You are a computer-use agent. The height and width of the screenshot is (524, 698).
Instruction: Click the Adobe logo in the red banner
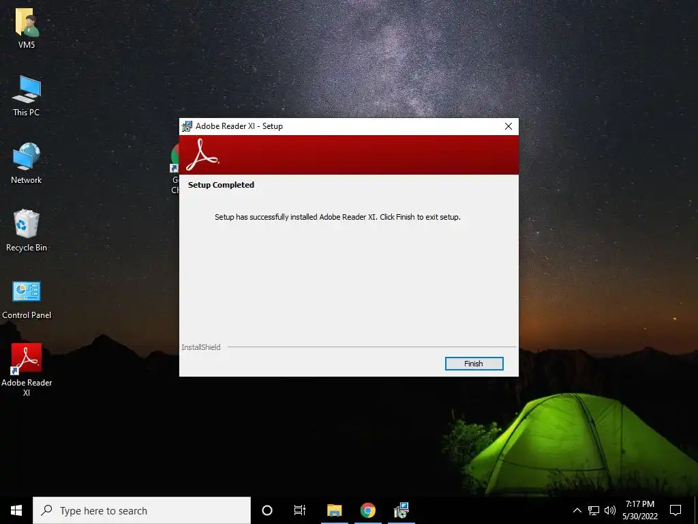pyautogui.click(x=202, y=155)
